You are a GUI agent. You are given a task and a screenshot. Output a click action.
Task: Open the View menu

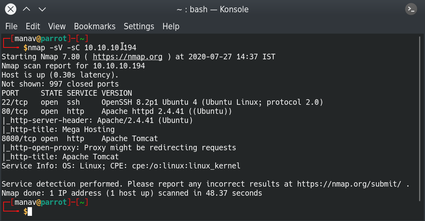(57, 26)
